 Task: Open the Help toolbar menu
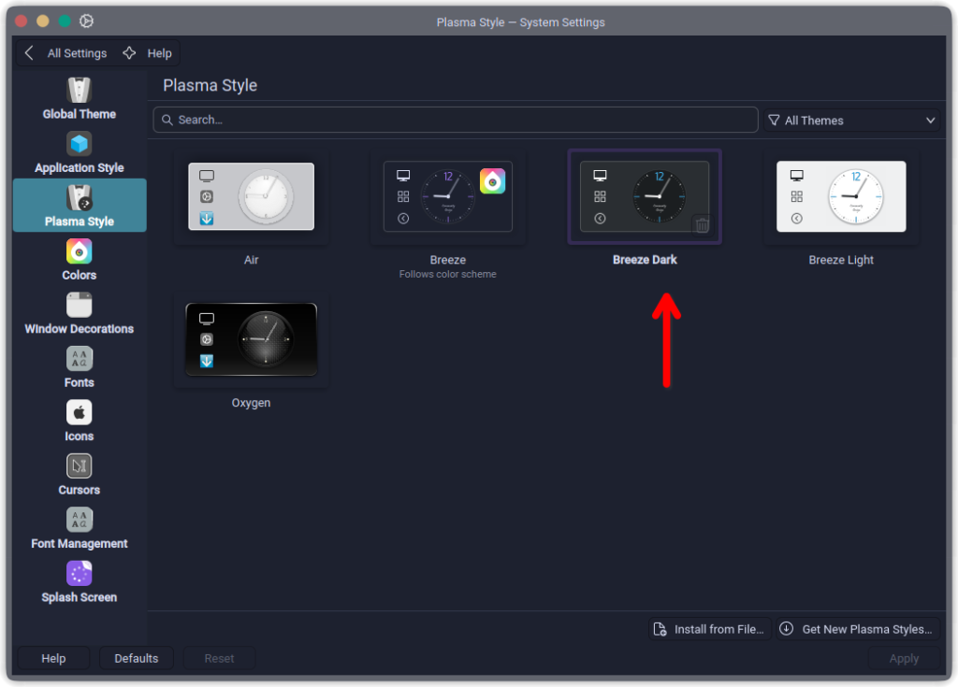[x=159, y=53]
